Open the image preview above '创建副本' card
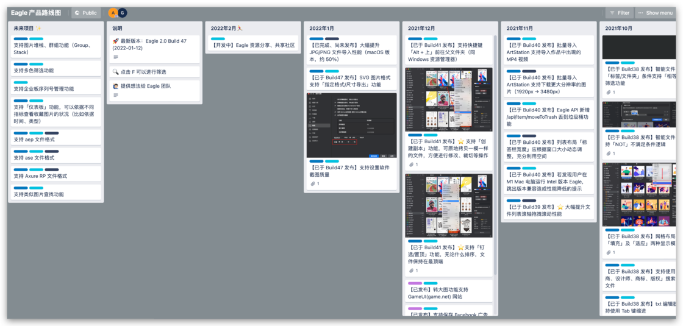Viewport: 683px width, 326px height. (449, 99)
